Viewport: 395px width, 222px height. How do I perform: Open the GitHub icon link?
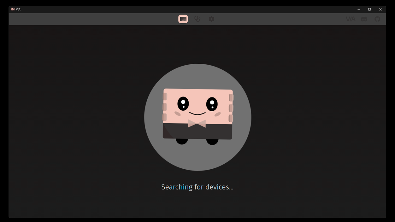(x=377, y=19)
